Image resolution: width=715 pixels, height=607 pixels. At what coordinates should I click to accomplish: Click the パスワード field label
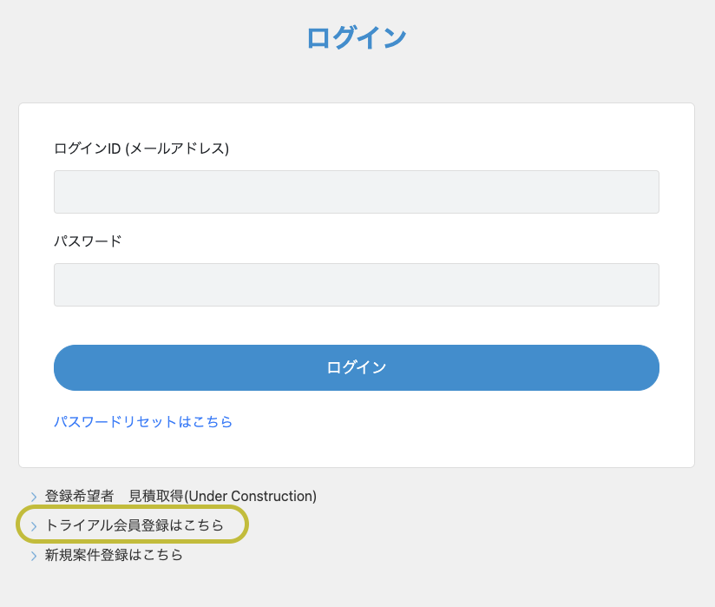(x=88, y=241)
